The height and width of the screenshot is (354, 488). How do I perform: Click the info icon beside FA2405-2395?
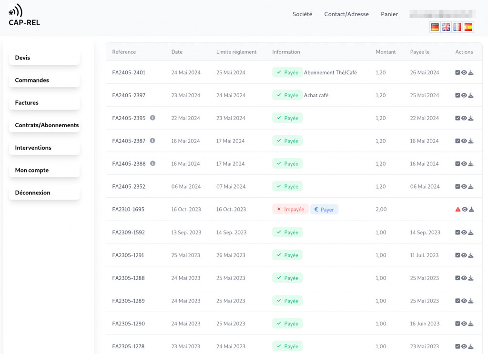point(152,118)
